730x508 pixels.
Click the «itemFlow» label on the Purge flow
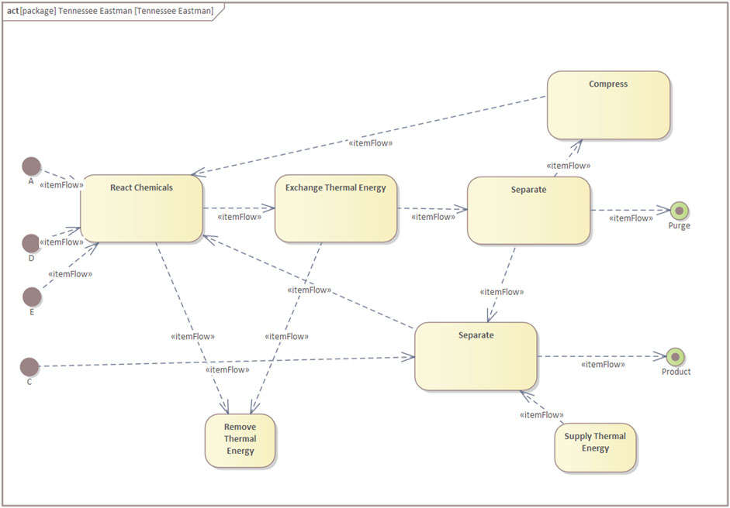[x=631, y=218]
